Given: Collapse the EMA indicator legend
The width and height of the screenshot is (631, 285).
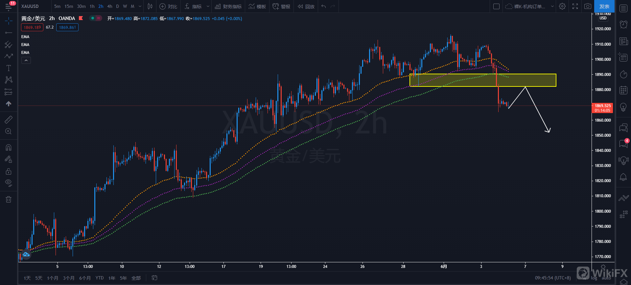Looking at the screenshot, I should pyautogui.click(x=26, y=60).
